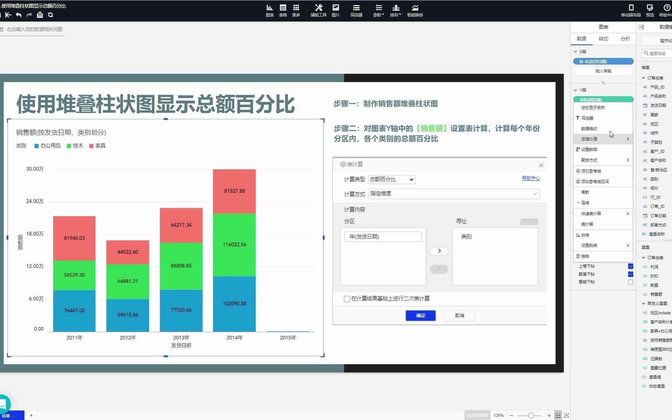
Task: Choose 表计算 from the context menu
Action: (x=603, y=224)
